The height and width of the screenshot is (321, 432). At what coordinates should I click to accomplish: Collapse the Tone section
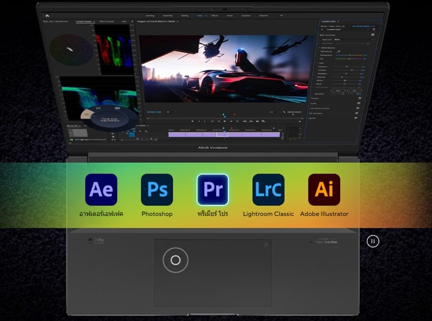[x=318, y=63]
